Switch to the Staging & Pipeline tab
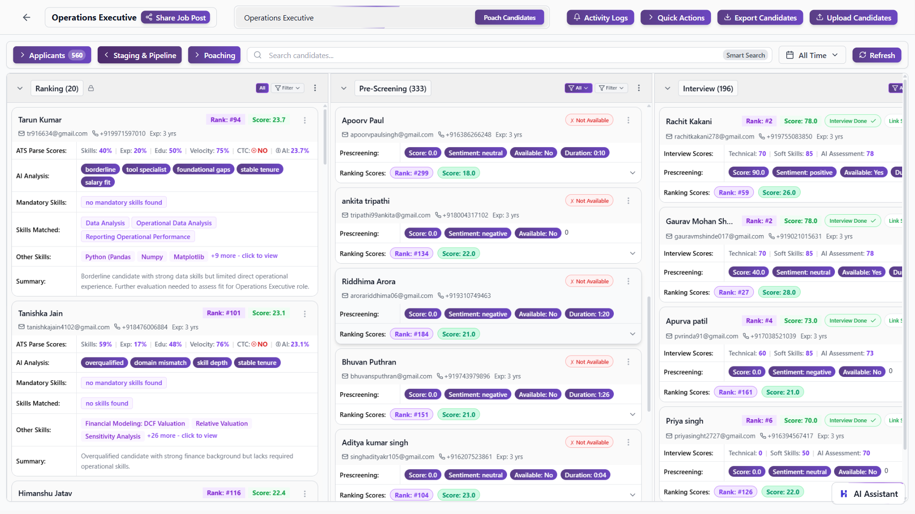This screenshot has width=915, height=514. (139, 55)
